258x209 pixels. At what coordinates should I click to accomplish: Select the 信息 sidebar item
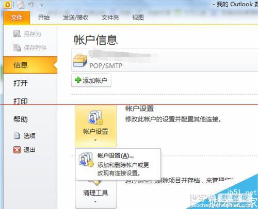point(30,65)
